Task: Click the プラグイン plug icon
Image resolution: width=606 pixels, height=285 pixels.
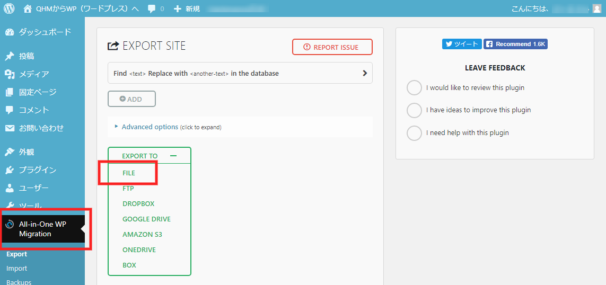Action: click(10, 170)
